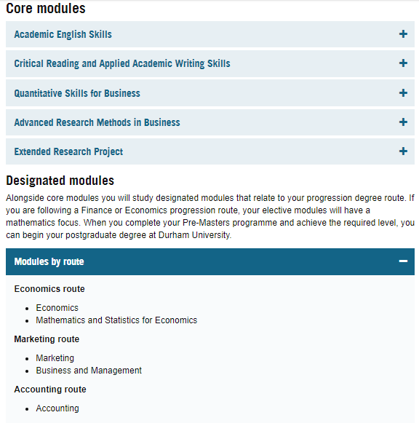Select the Business and Management list item
The image size is (419, 423).
coord(89,371)
